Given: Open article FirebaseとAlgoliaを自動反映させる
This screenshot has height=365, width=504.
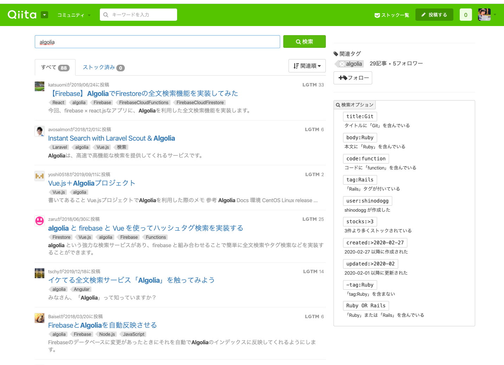Looking at the screenshot, I should [102, 325].
